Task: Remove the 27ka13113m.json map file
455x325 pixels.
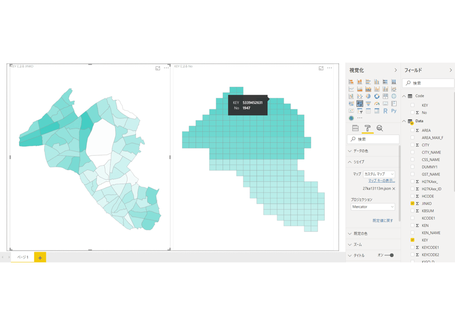Action: 394,189
